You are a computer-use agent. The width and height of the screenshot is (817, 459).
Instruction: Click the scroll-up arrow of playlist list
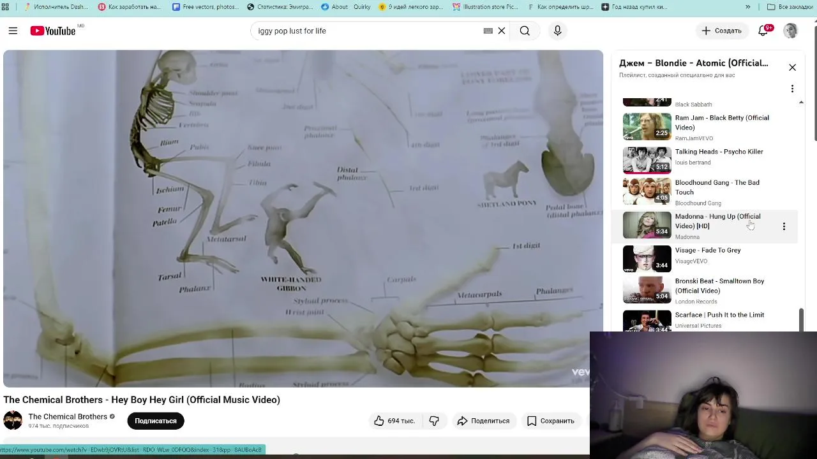point(801,102)
